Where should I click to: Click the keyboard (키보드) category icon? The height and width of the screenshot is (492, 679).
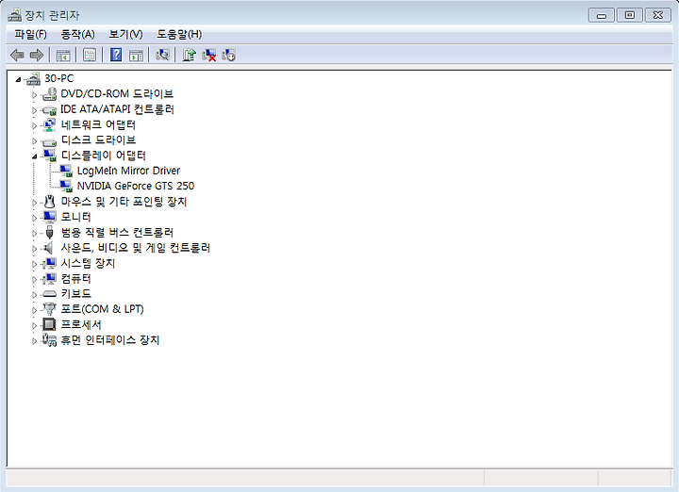point(49,294)
